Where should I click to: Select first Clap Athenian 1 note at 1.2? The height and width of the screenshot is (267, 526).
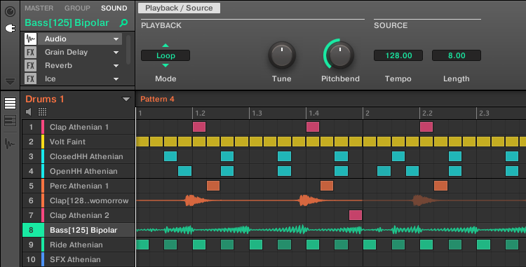tap(199, 127)
